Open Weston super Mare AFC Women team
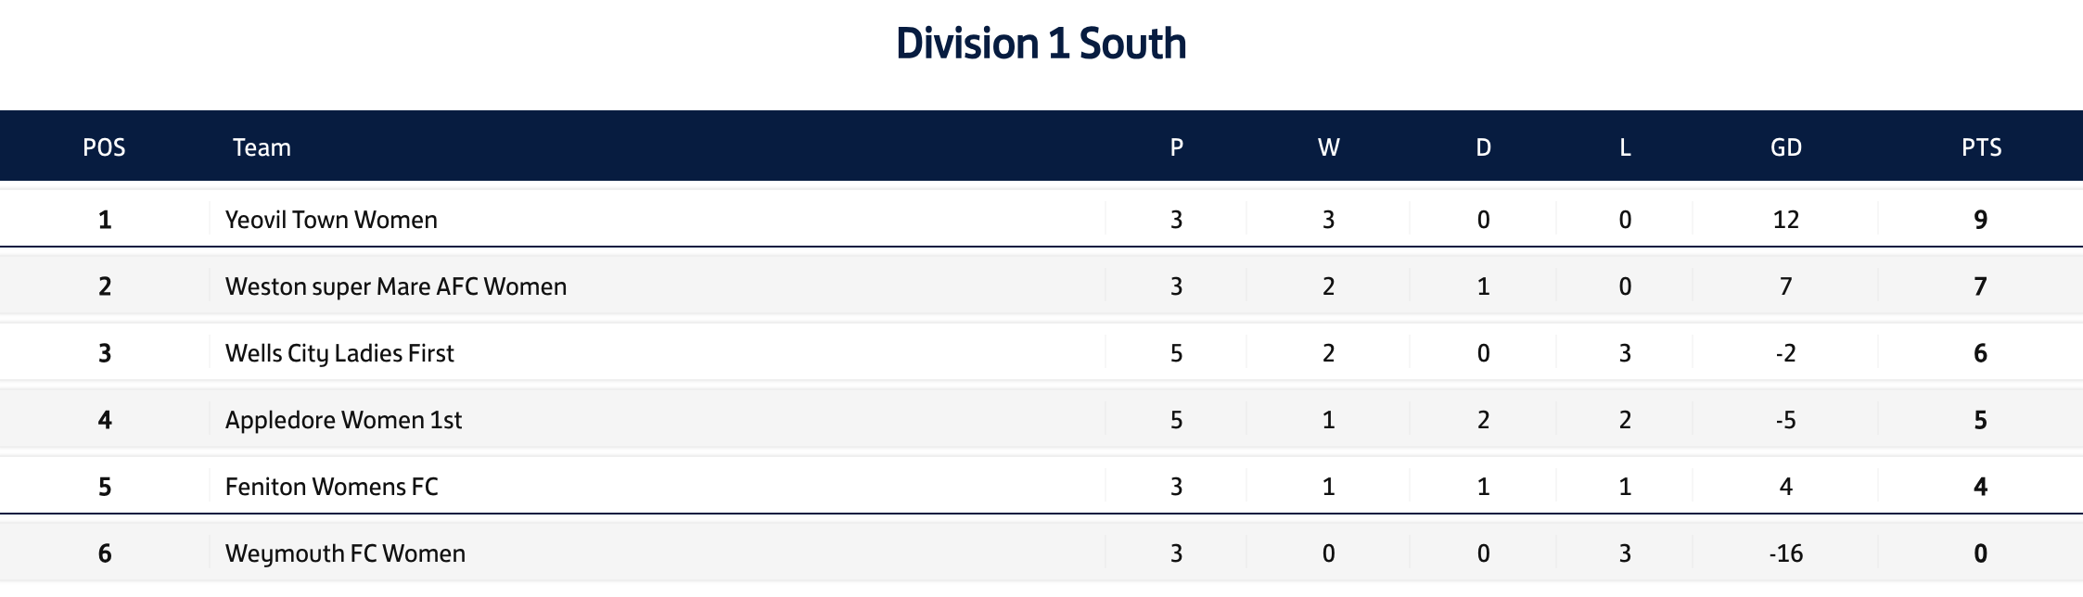This screenshot has height=597, width=2083. (x=396, y=286)
